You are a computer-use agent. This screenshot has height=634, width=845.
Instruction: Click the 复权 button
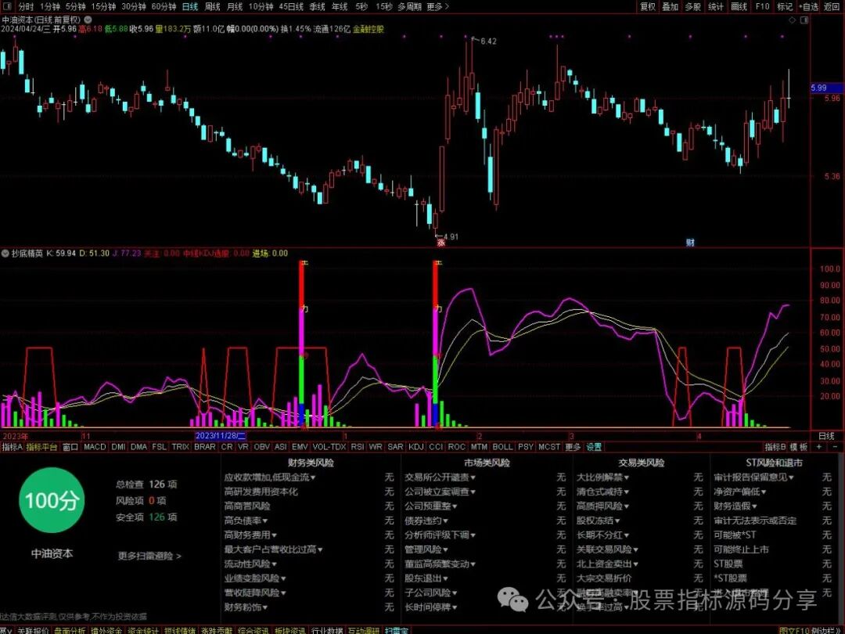click(x=648, y=6)
